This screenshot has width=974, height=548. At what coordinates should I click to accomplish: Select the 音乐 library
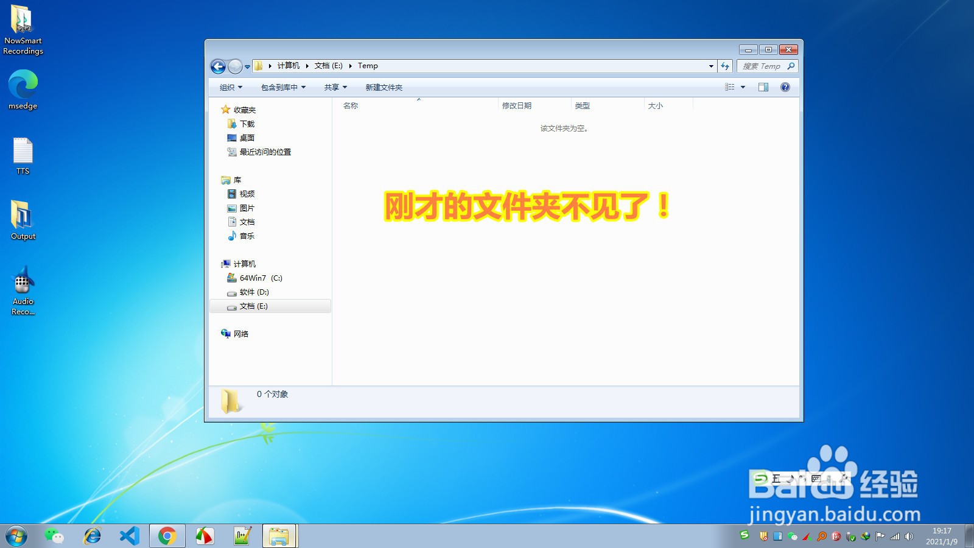tap(246, 236)
